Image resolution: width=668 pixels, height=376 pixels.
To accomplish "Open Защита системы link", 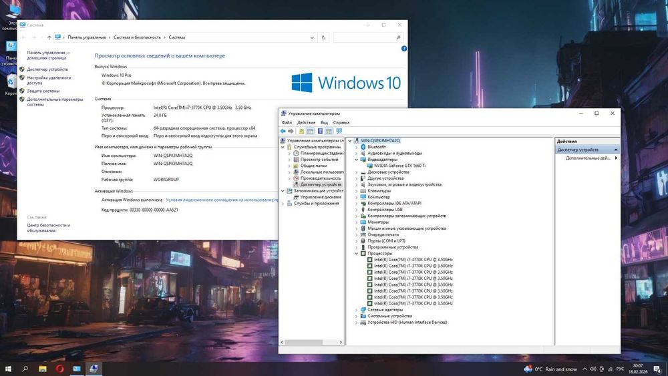I will click(43, 91).
